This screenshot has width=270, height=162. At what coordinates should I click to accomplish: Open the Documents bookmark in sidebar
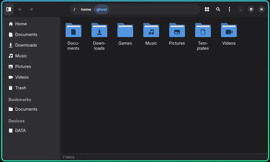point(31,109)
